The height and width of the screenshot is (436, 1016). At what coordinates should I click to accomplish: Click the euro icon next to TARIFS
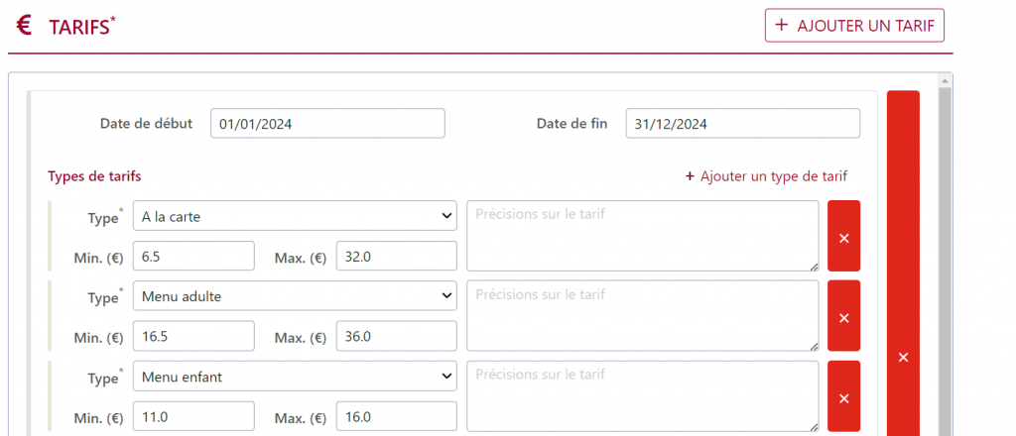24,26
